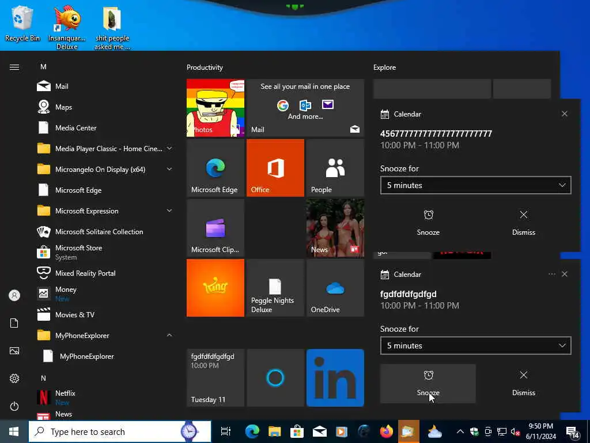The width and height of the screenshot is (590, 443).
Task: Snooze the fgdfdfdfgdfgd reminder
Action: pyautogui.click(x=428, y=384)
